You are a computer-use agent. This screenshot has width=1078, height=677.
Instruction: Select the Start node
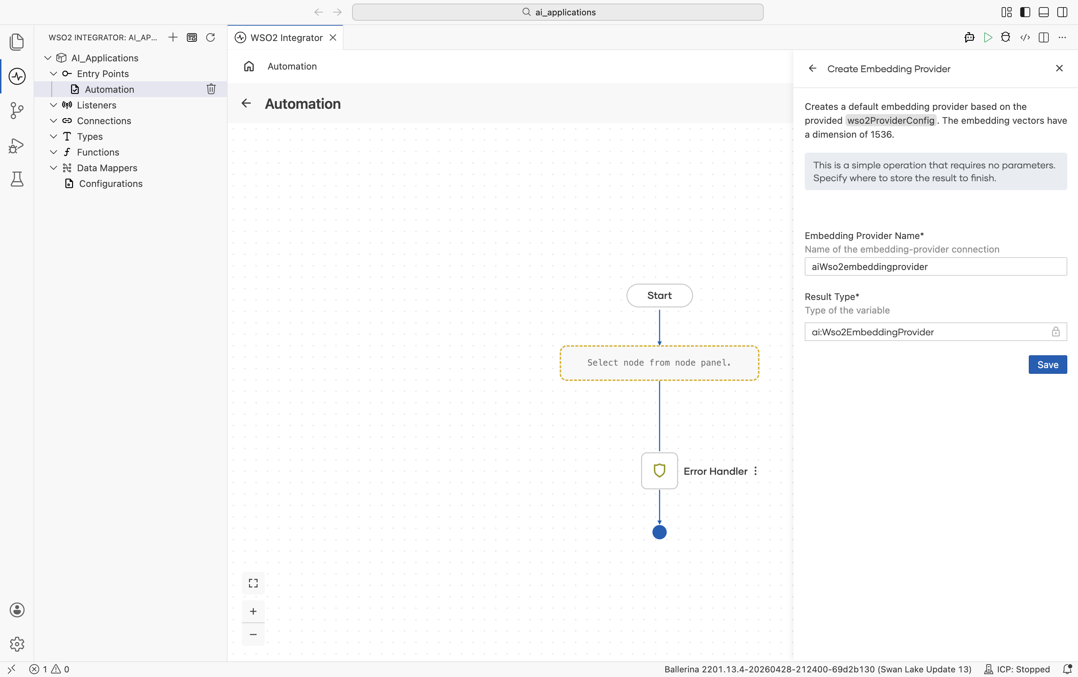(x=660, y=295)
